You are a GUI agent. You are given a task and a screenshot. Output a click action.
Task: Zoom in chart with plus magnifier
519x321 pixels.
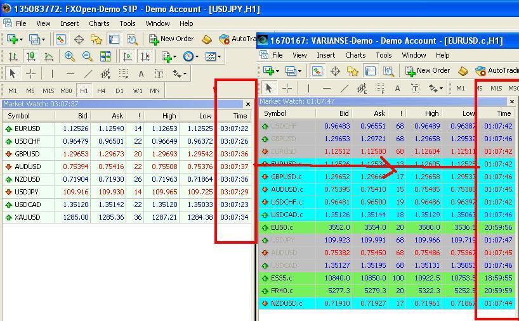click(70, 56)
